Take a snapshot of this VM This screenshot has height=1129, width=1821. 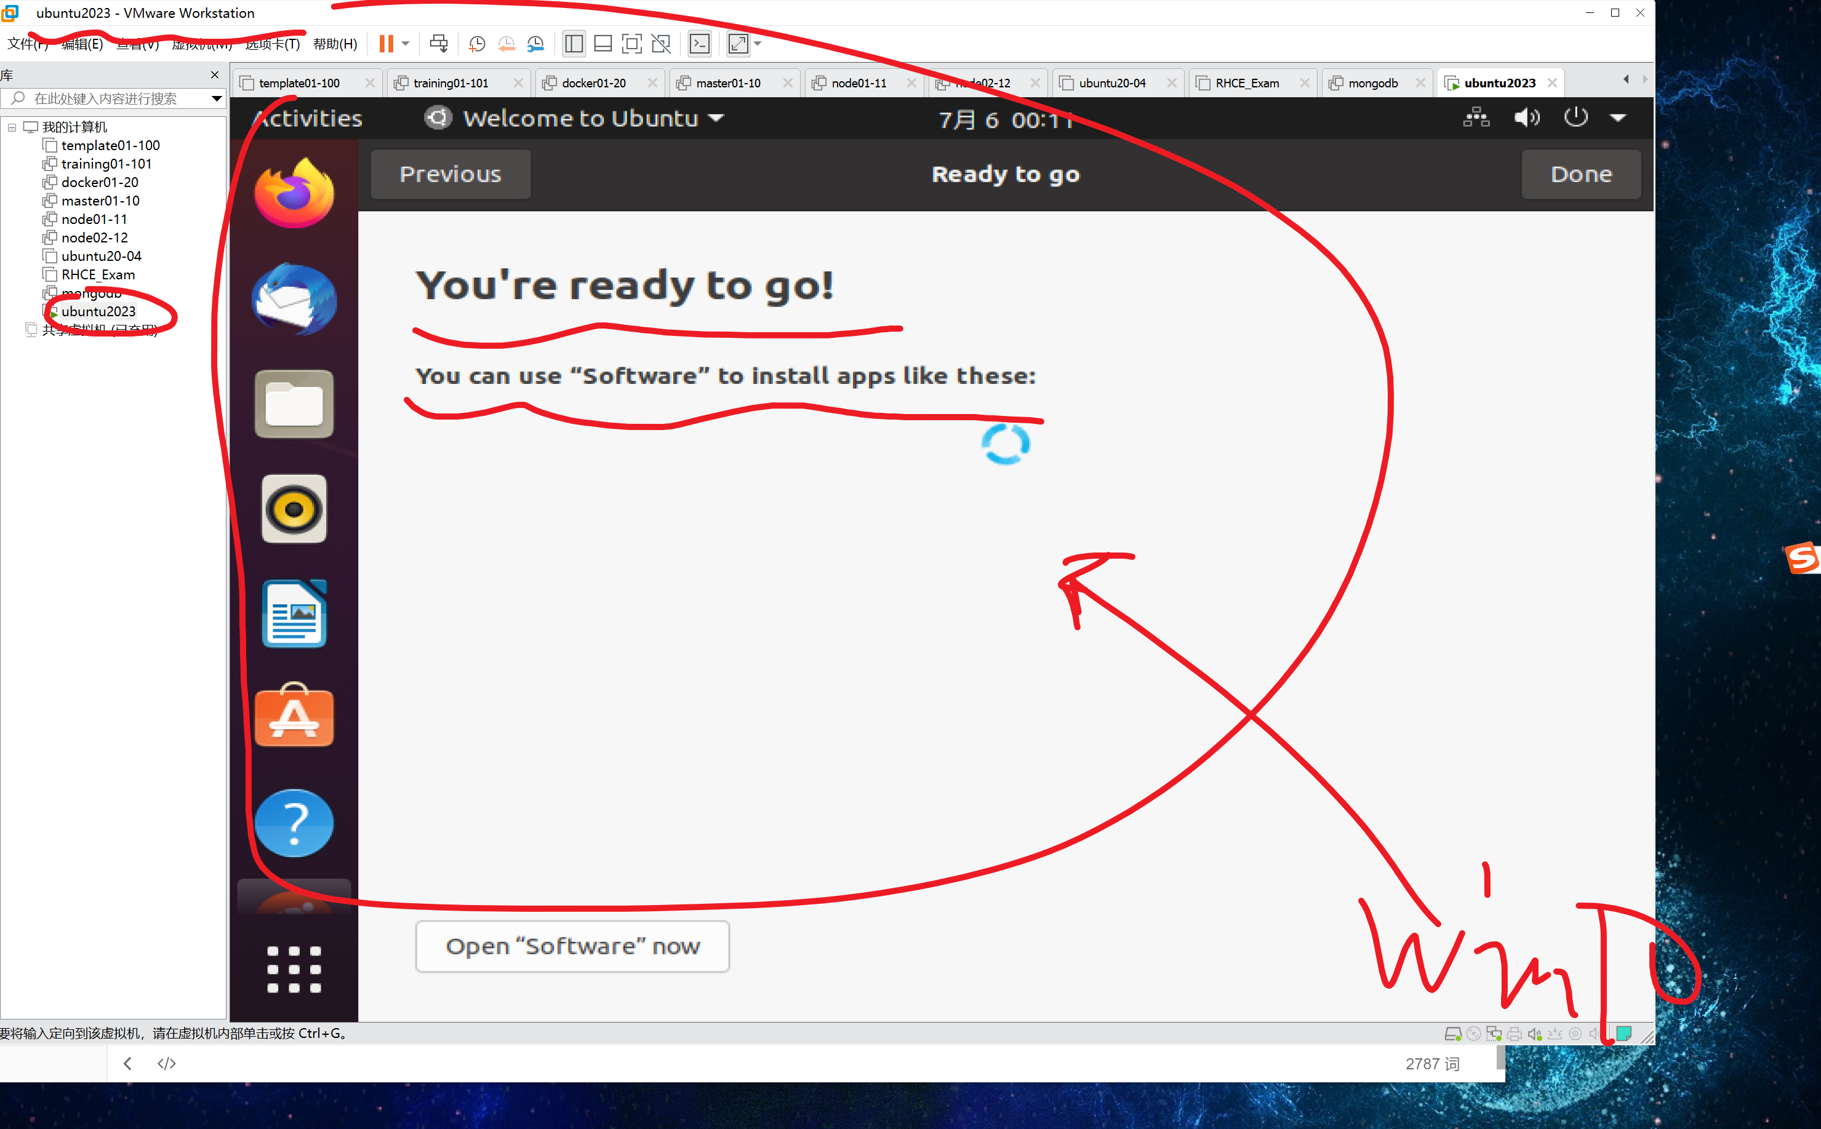point(478,44)
